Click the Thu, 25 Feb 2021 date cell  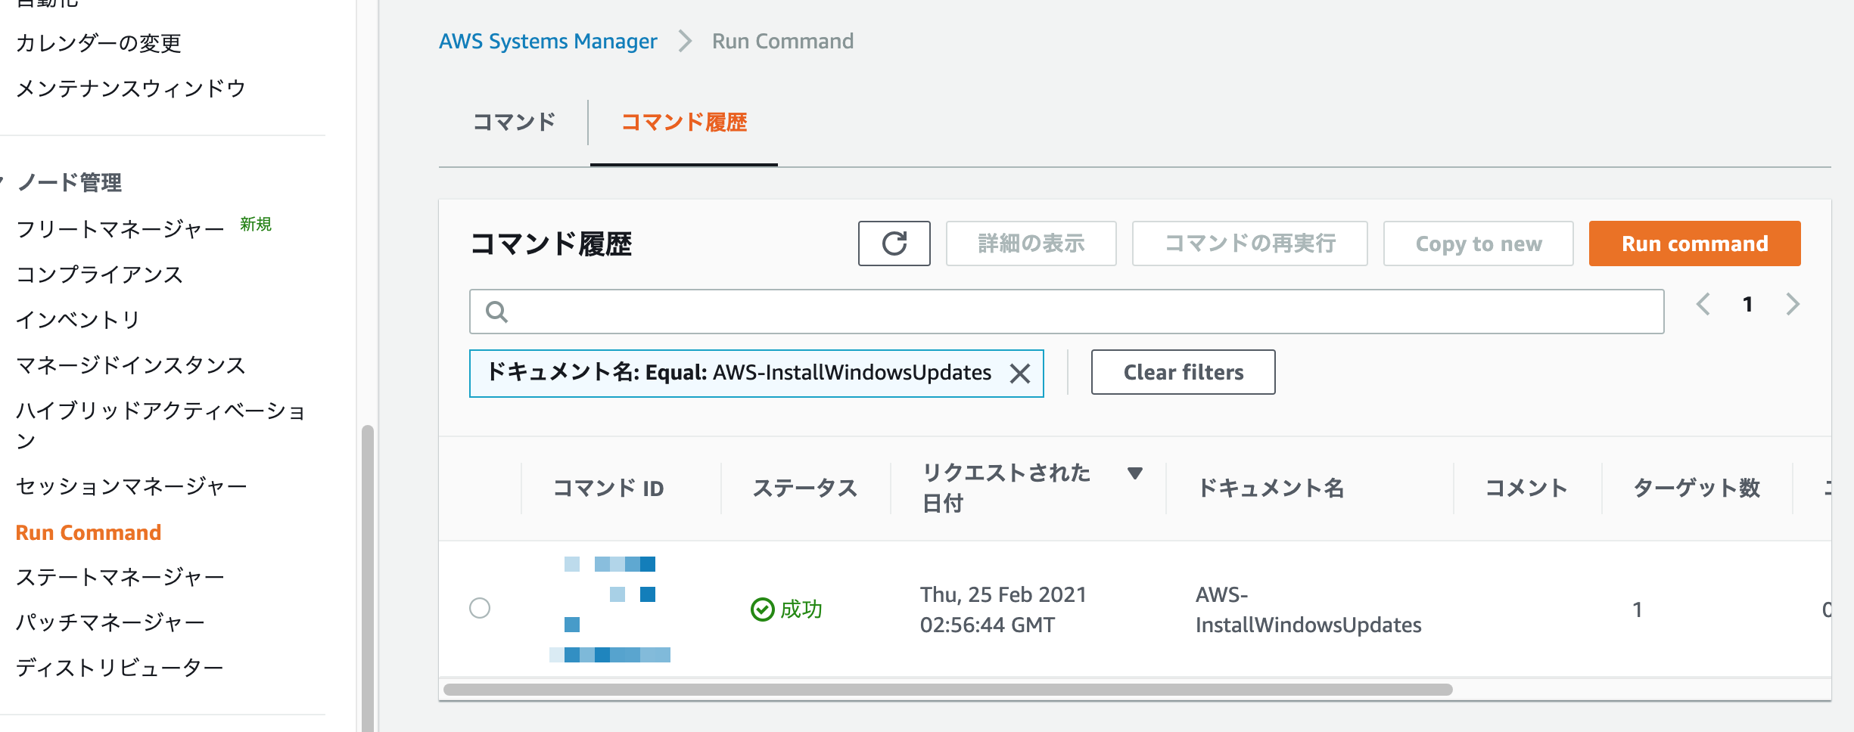pyautogui.click(x=1003, y=609)
